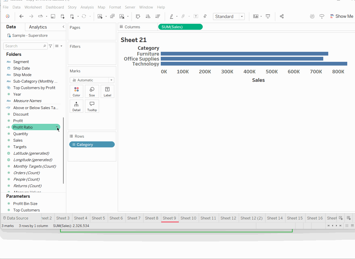Click the filter icon beside Search

(x=50, y=46)
